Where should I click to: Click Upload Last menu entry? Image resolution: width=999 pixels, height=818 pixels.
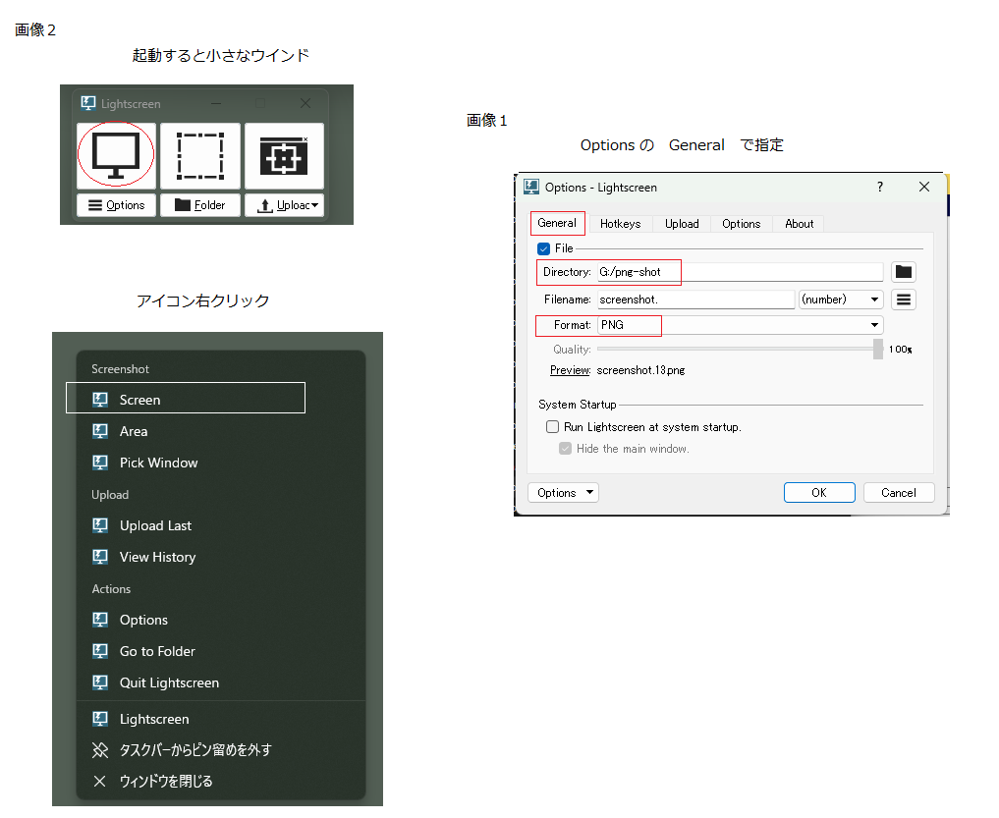(220, 525)
